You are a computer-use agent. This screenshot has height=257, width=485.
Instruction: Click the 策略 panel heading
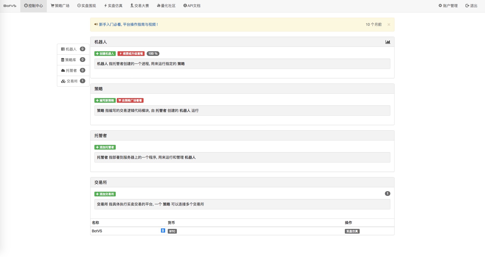click(99, 89)
